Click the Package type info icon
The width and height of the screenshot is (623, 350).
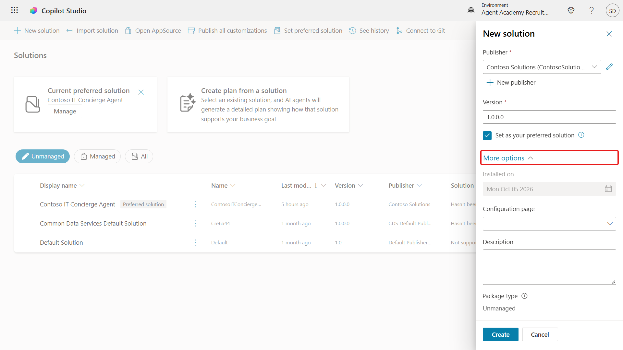click(x=524, y=296)
